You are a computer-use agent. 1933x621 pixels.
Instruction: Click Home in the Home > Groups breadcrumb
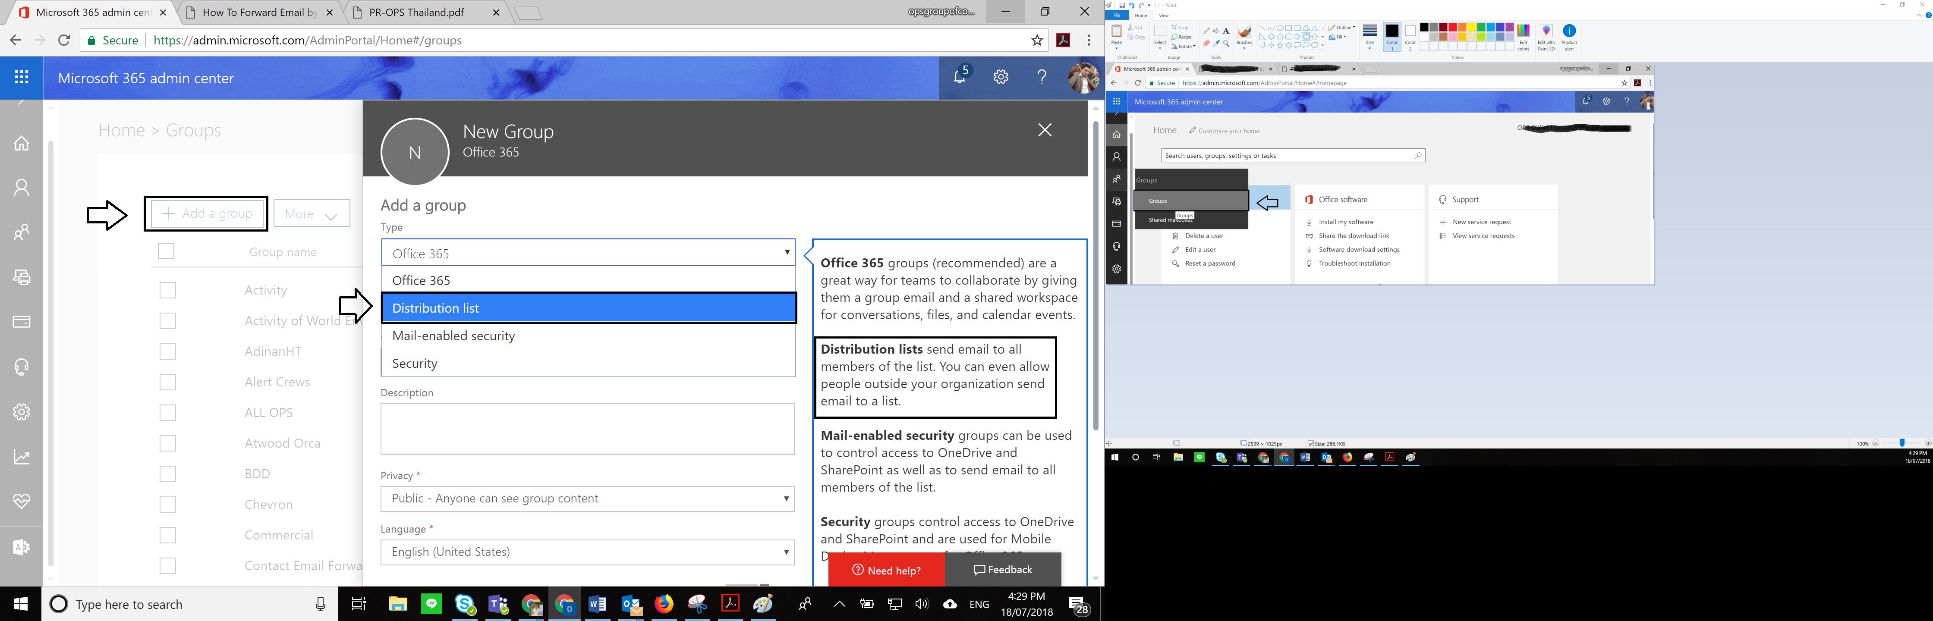(x=122, y=131)
